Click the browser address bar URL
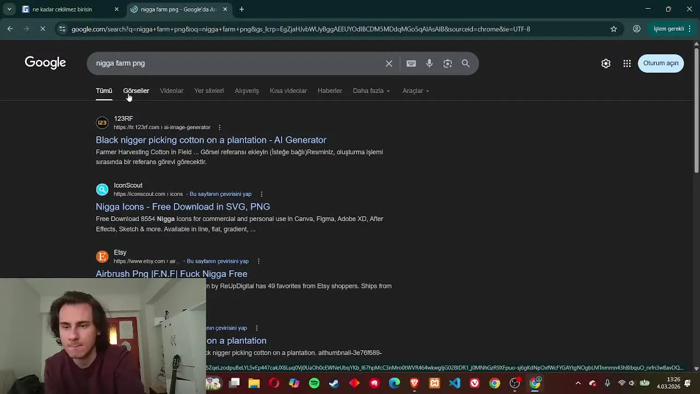 click(x=301, y=29)
